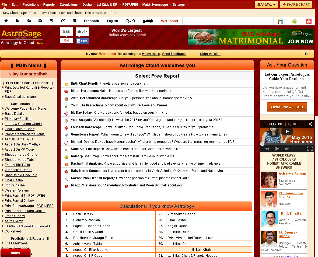
Task: Click the Facebook Like button
Action: [x=83, y=41]
